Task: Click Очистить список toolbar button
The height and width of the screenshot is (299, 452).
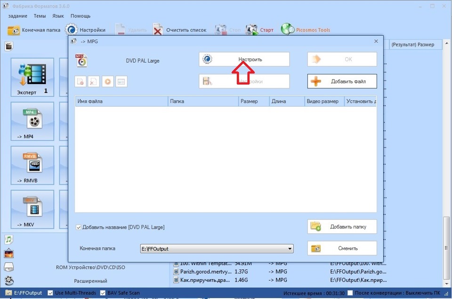Action: [x=180, y=30]
